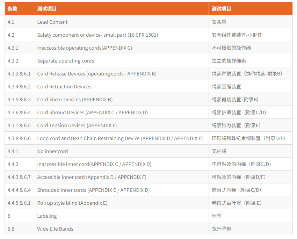
Task: Click clause number 4.3.1
Action: point(13,48)
